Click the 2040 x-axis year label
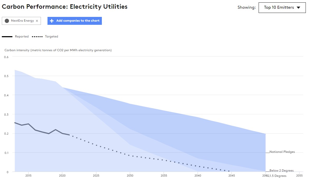309x180 pixels. (198, 176)
